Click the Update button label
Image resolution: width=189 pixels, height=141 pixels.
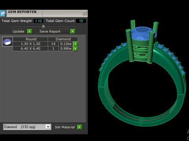pyautogui.click(x=19, y=31)
